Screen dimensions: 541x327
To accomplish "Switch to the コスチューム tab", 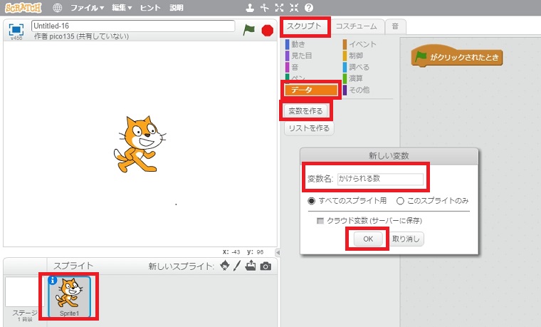I will 357,26.
